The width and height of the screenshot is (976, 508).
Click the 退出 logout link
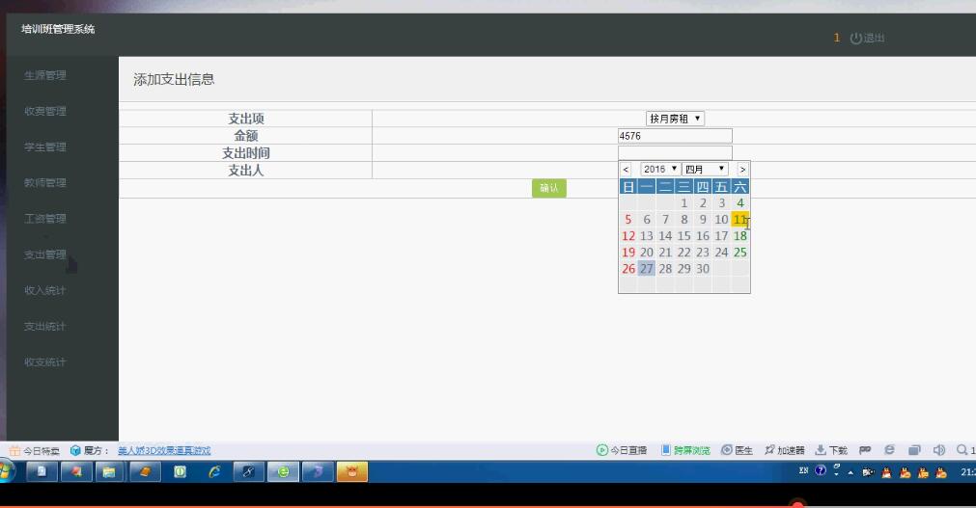(874, 38)
